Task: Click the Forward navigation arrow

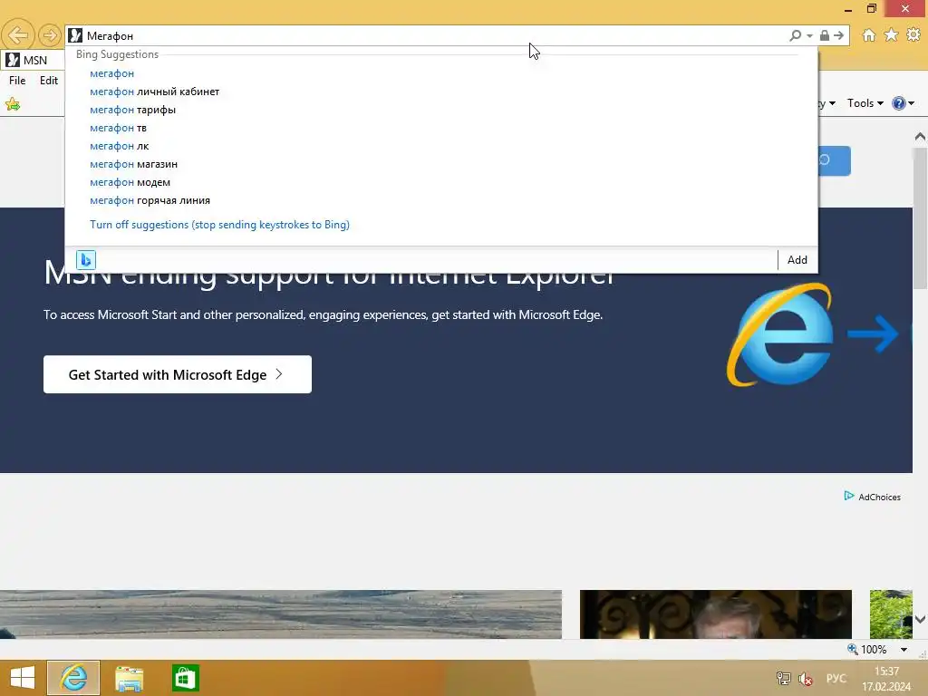Action: point(50,35)
